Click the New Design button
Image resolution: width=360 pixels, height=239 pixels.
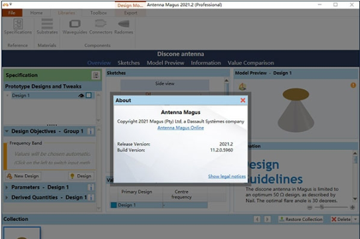click(23, 176)
